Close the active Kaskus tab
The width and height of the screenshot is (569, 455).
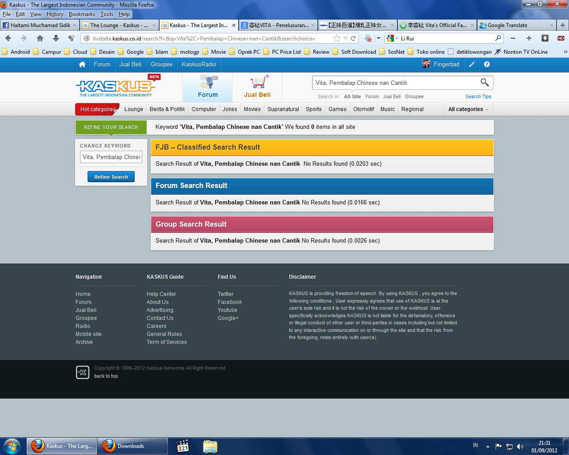(x=234, y=25)
